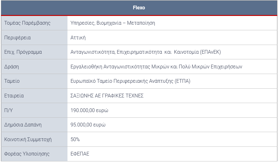Click the Αττική value cell
Image resolution: width=278 pixels, height=163 pixels.
coord(172,37)
